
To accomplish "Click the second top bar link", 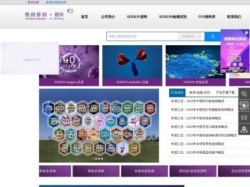I will coord(56,2).
